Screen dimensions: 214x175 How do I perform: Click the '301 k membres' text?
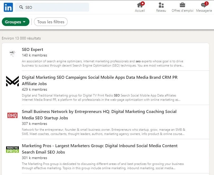point(34,158)
